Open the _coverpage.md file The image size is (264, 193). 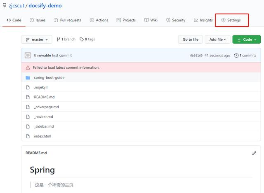[47, 107]
